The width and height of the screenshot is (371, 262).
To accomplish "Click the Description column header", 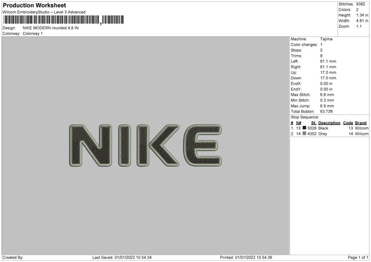I will coord(329,123).
